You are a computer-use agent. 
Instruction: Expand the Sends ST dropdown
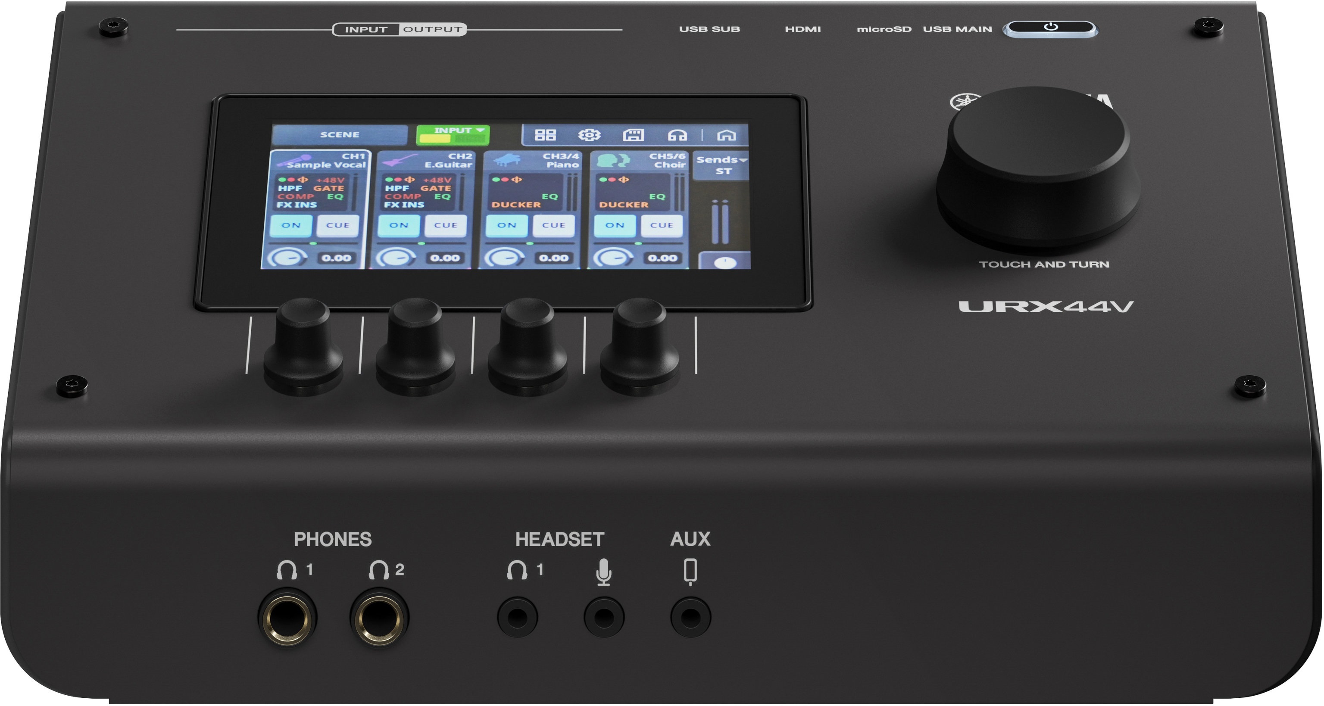[x=721, y=165]
